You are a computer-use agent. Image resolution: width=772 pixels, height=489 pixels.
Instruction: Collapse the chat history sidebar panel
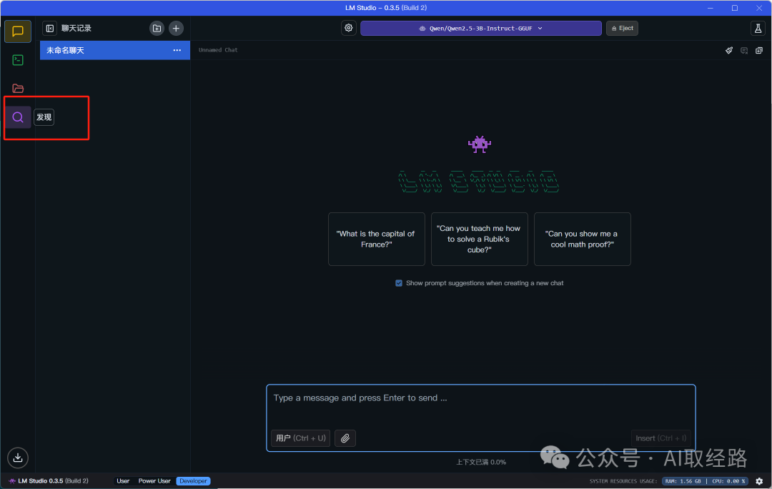(50, 29)
